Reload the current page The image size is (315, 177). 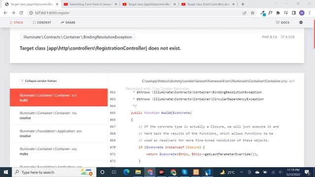point(21,13)
